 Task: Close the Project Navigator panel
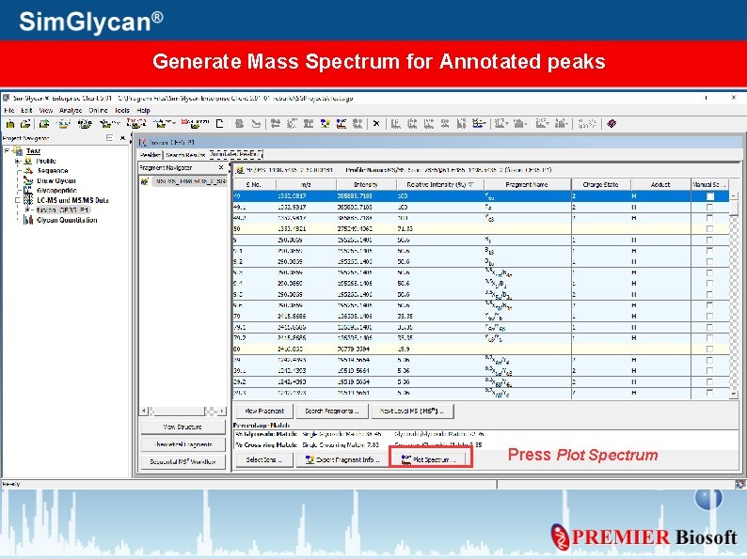[123, 138]
